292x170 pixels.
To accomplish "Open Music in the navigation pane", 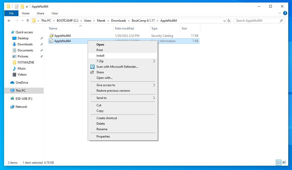I will pyautogui.click(x=22, y=69).
